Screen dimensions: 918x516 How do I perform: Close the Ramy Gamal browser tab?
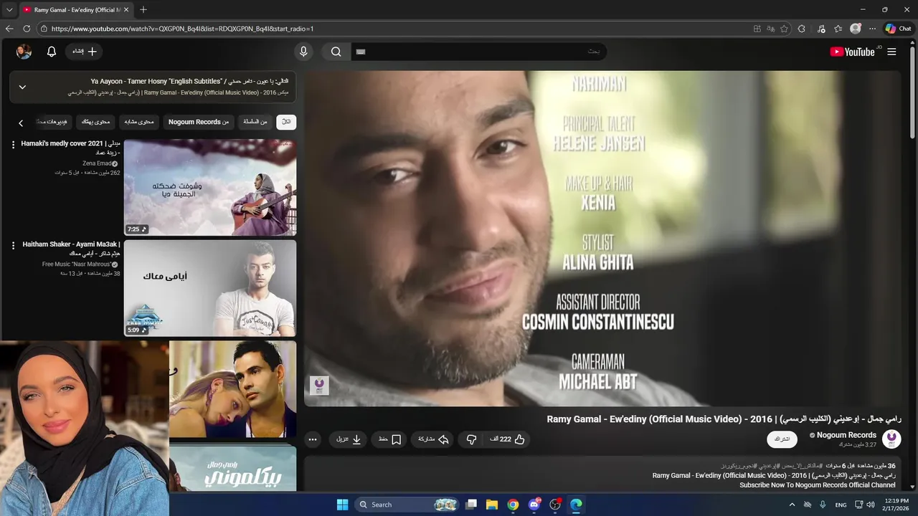126,10
